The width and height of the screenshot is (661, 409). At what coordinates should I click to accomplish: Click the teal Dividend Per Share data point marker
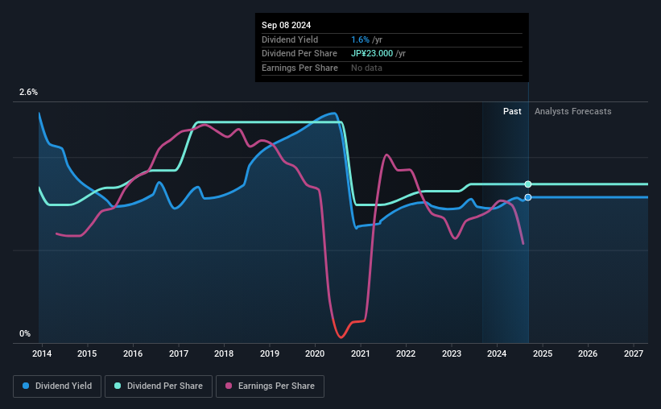point(528,184)
